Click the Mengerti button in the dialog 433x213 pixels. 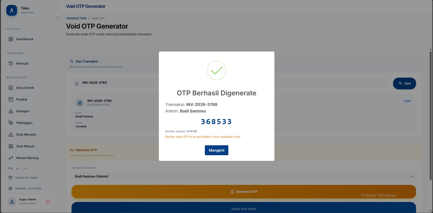[x=216, y=150]
